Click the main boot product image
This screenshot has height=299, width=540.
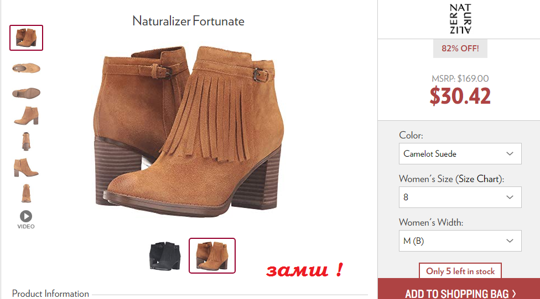coord(188,130)
